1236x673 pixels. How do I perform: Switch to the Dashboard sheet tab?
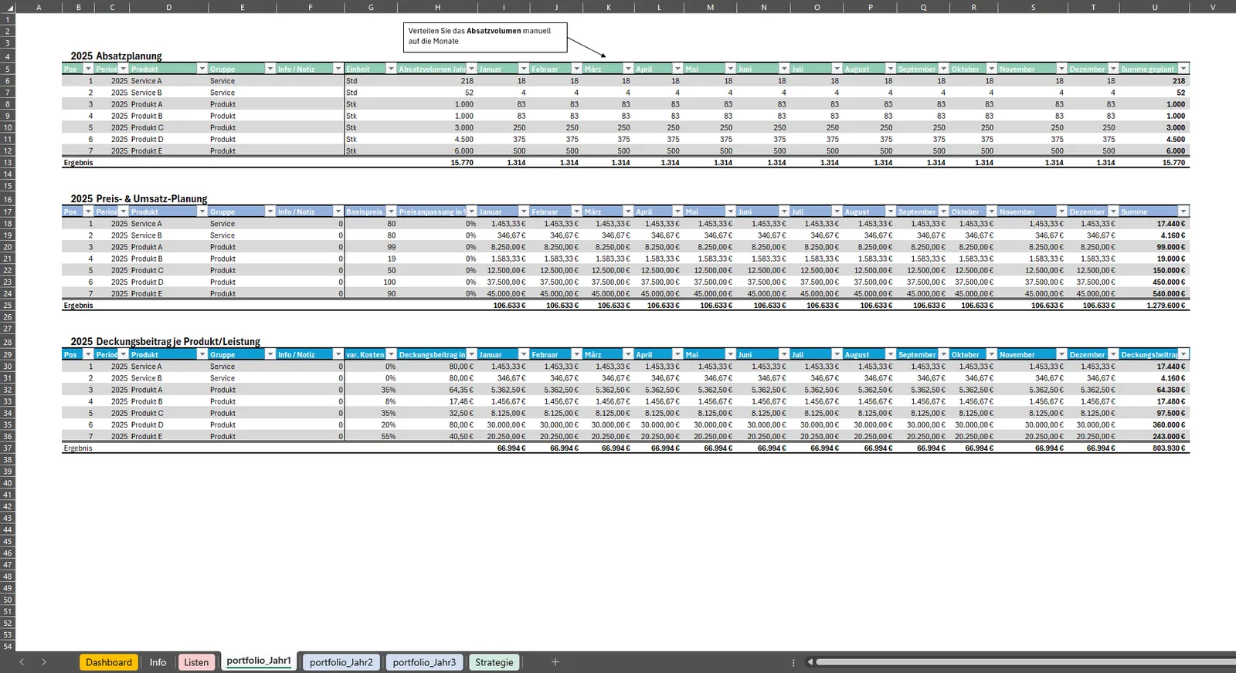coord(109,662)
